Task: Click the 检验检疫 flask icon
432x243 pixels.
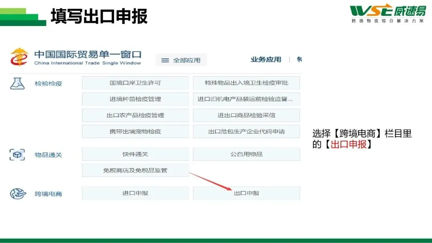Action: coord(17,84)
